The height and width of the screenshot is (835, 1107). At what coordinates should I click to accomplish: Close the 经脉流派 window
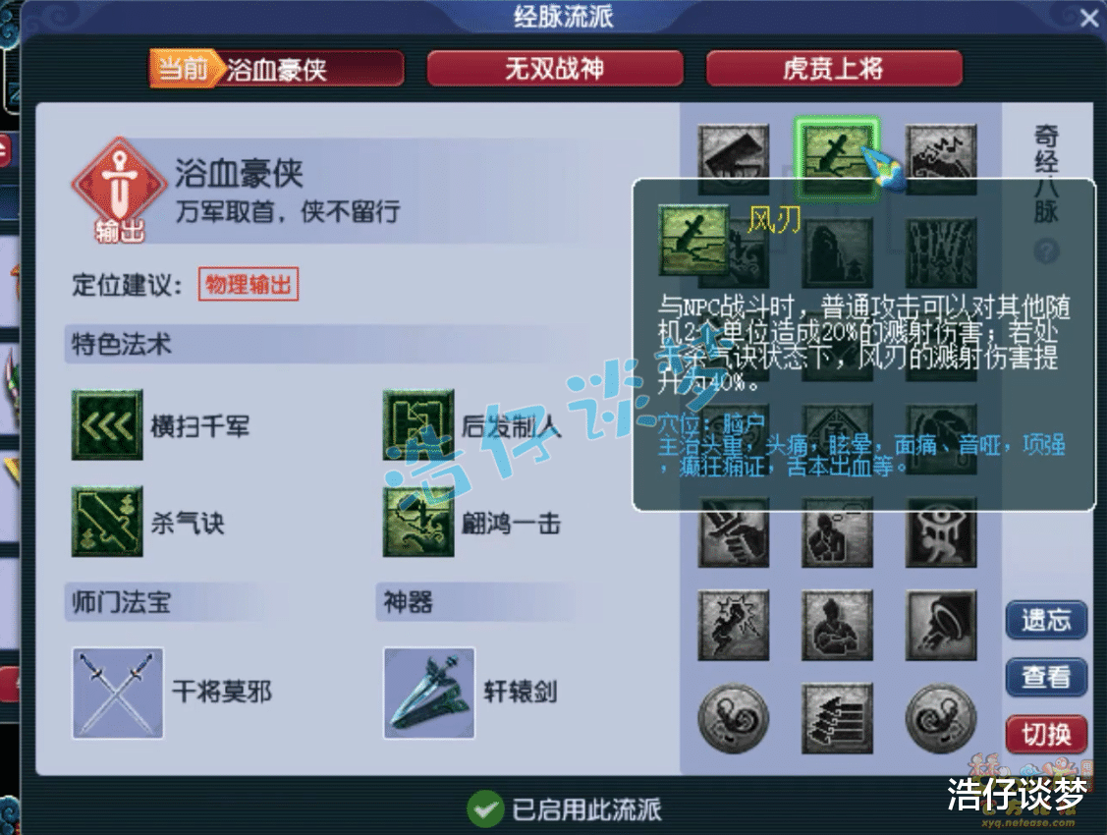(x=1089, y=18)
